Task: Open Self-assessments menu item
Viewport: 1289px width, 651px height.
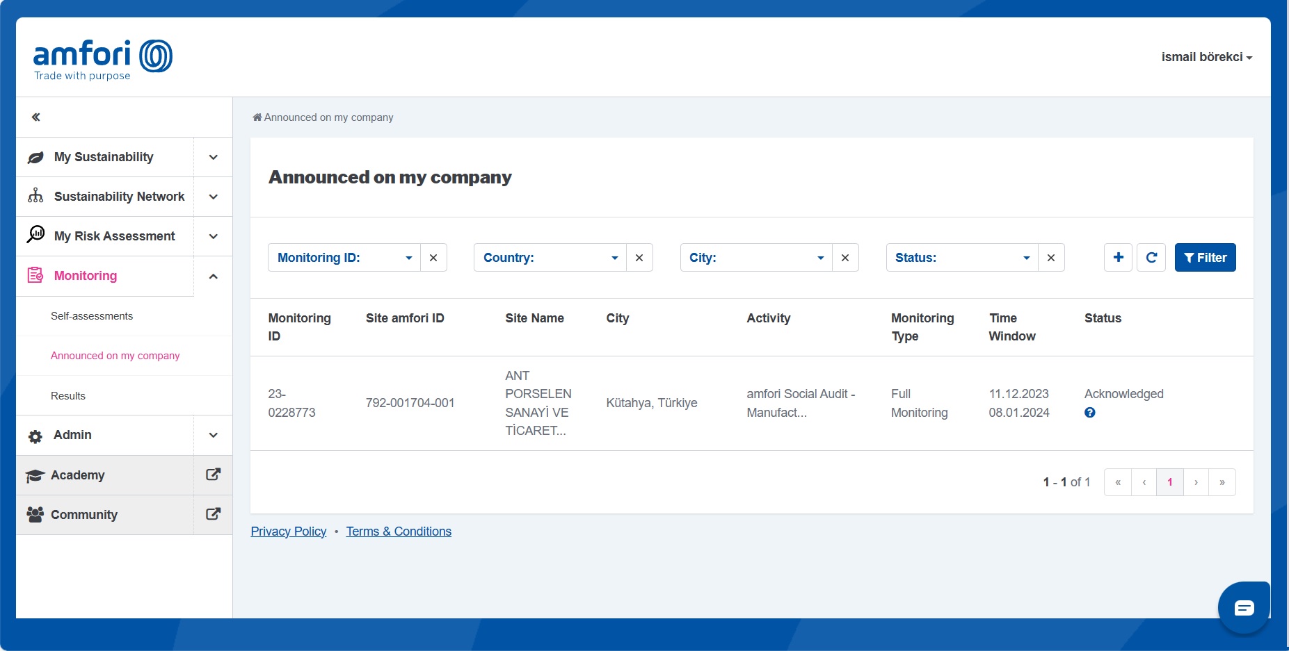Action: pyautogui.click(x=92, y=316)
